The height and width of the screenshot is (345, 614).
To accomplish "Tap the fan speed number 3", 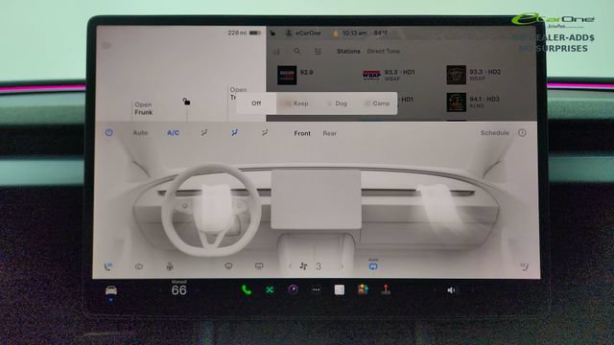I will coord(319,266).
